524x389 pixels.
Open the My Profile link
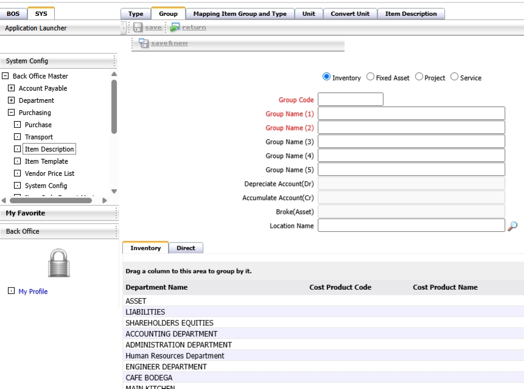pos(33,292)
